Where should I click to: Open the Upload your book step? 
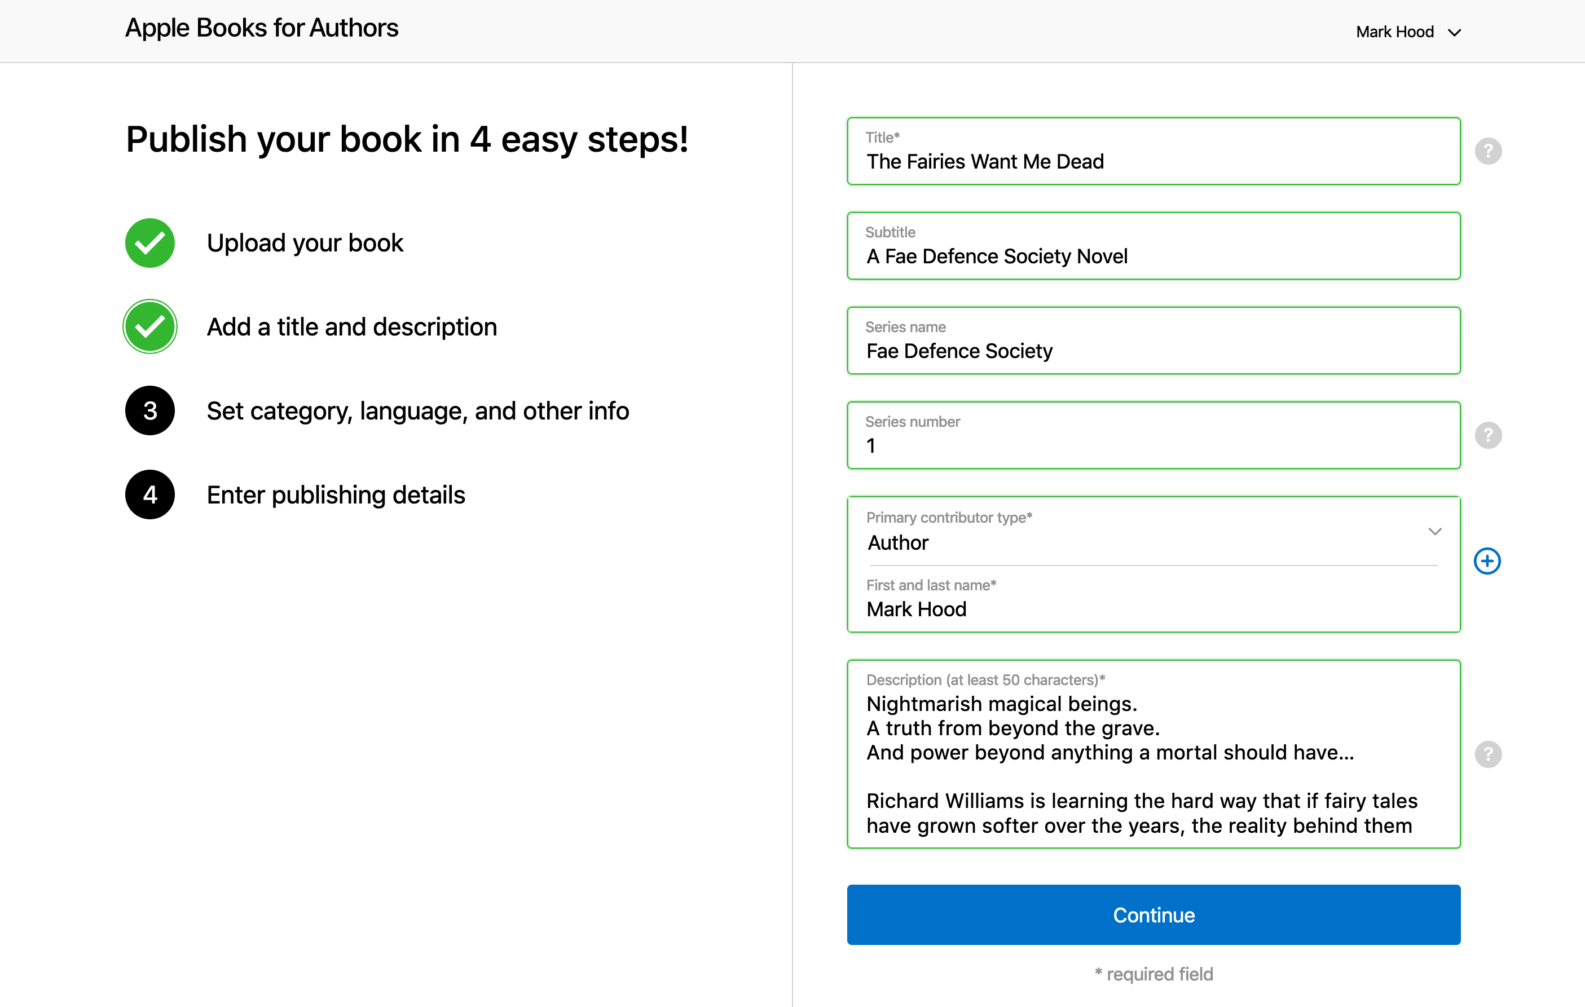pyautogui.click(x=304, y=243)
